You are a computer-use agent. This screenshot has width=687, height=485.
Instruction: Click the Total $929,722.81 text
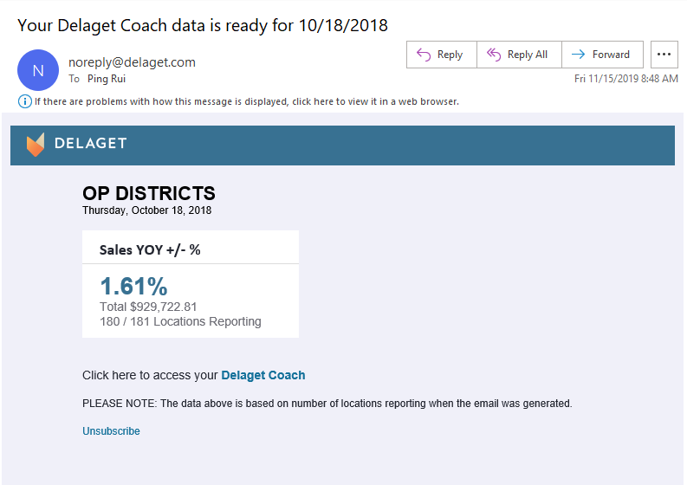pos(149,307)
